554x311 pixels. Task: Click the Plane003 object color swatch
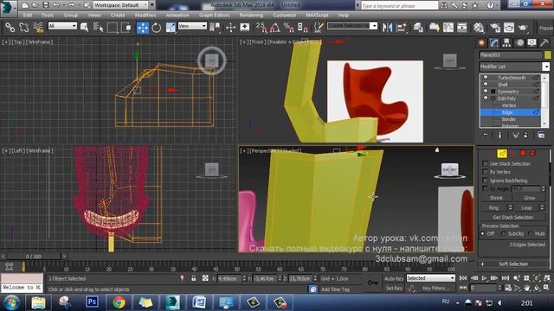(547, 54)
